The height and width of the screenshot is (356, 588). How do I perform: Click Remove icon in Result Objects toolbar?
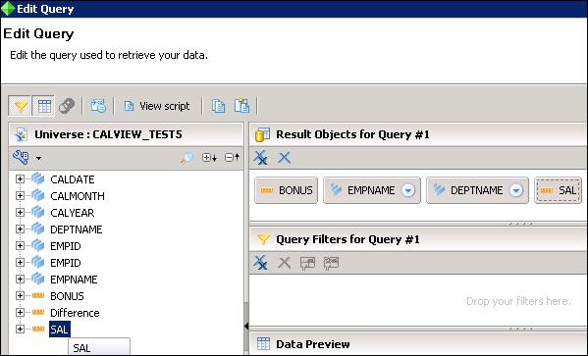coord(285,158)
